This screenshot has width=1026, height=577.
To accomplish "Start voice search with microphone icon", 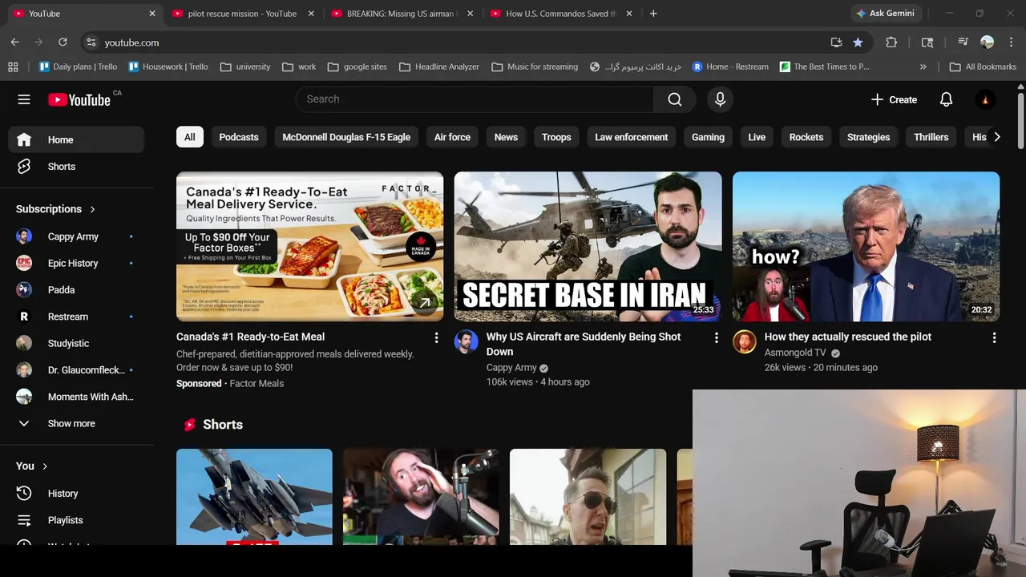I will tap(720, 99).
